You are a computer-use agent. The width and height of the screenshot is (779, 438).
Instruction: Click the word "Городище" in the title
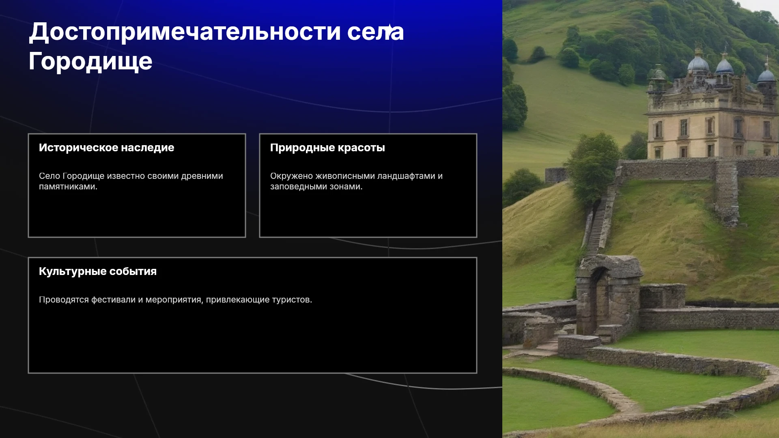point(90,61)
